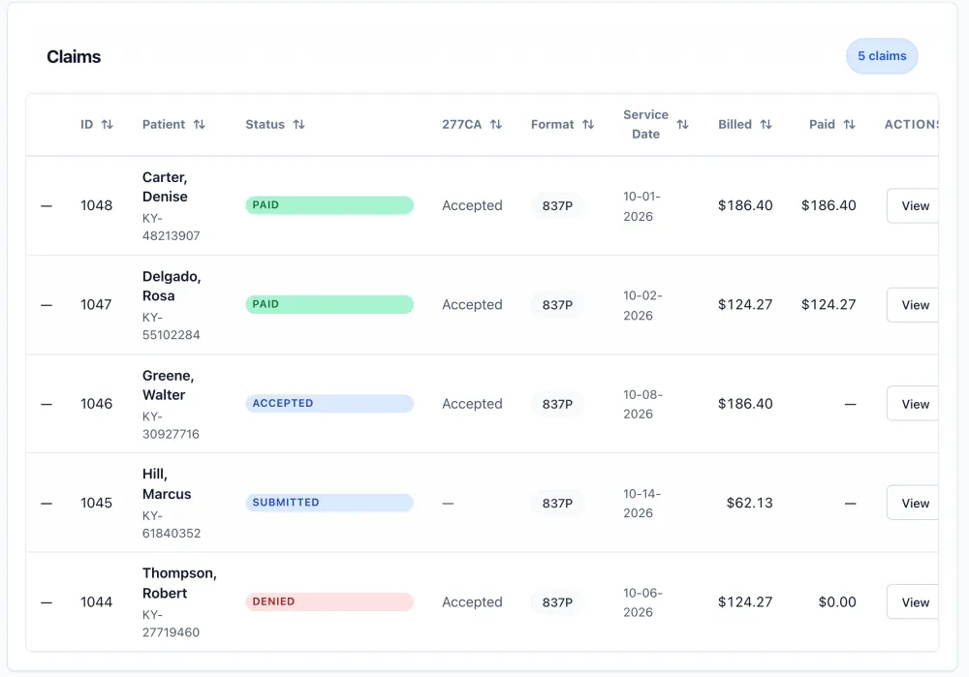Sort by Paid column arrows icon
Image resolution: width=969 pixels, height=677 pixels.
coord(850,124)
